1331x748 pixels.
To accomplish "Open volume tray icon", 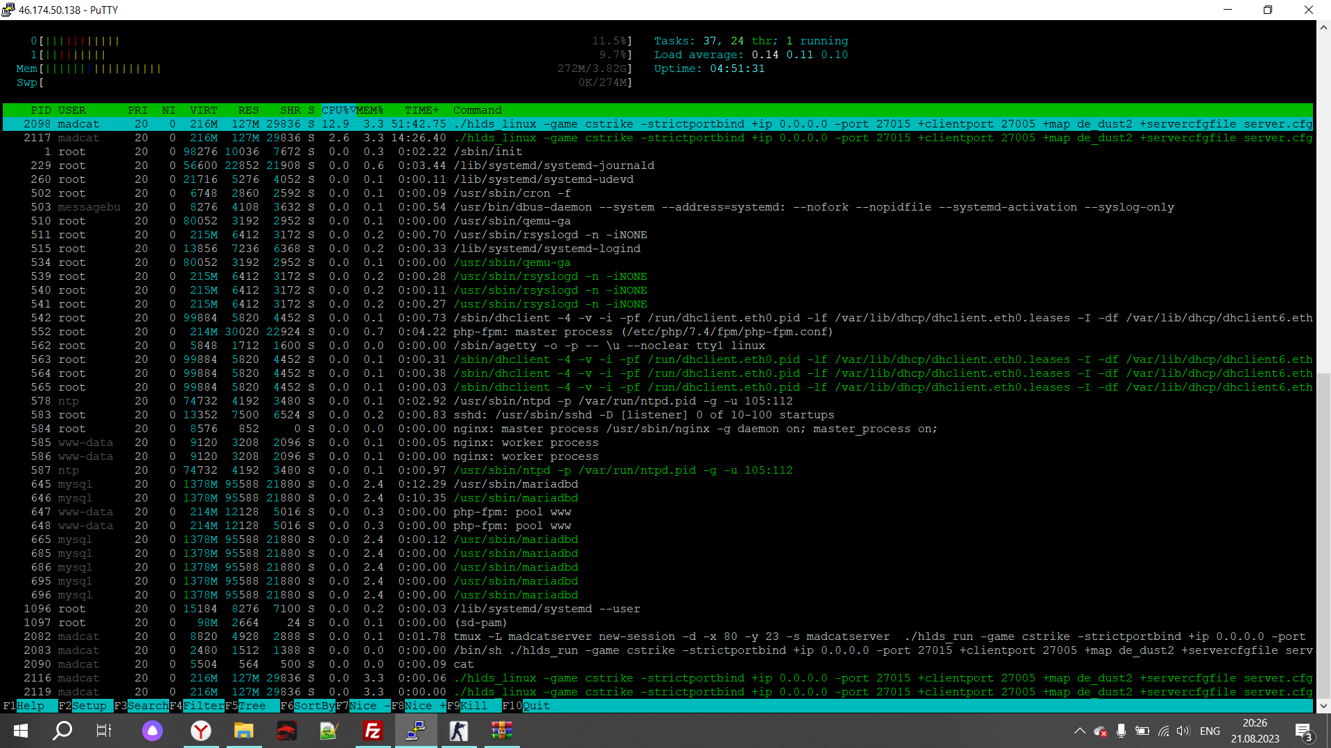I will [1183, 731].
